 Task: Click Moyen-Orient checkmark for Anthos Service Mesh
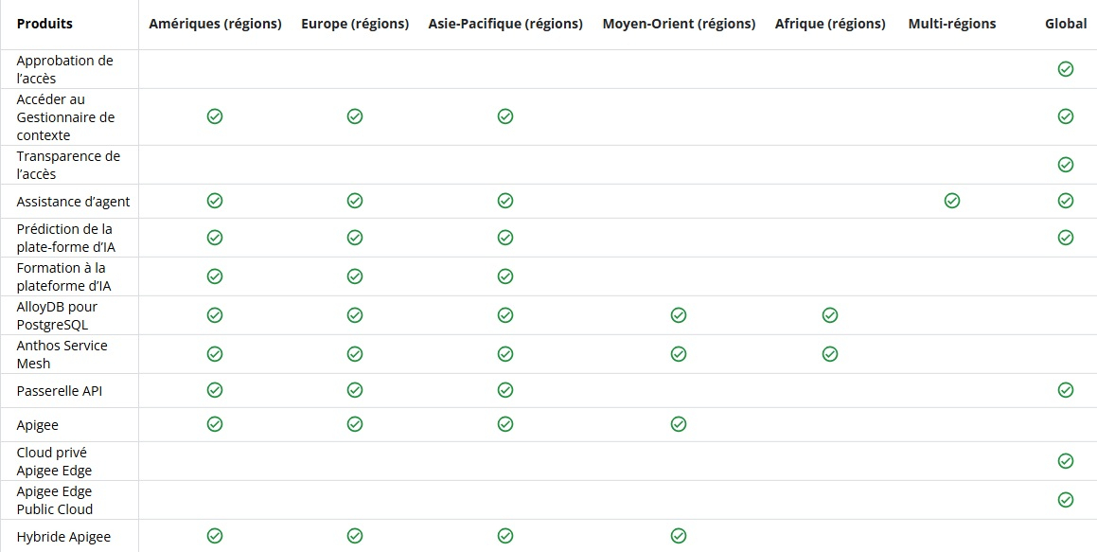679,354
